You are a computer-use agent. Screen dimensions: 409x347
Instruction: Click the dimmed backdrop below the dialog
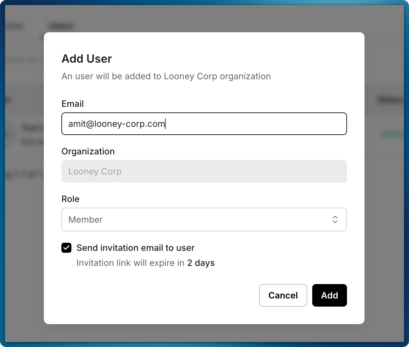point(204,333)
